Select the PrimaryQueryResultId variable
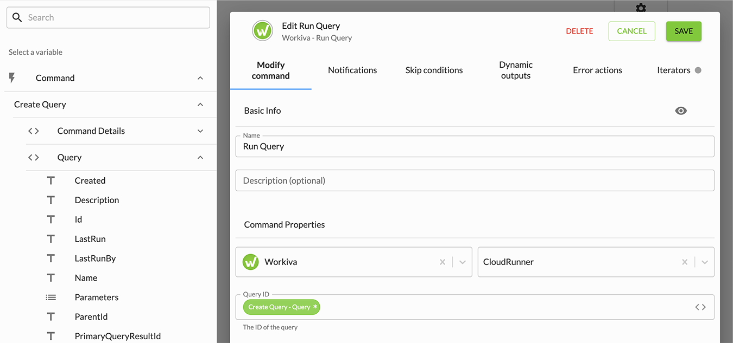This screenshot has width=733, height=343. [118, 336]
